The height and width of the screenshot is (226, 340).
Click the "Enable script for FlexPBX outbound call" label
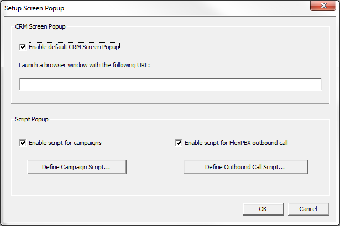(x=236, y=143)
